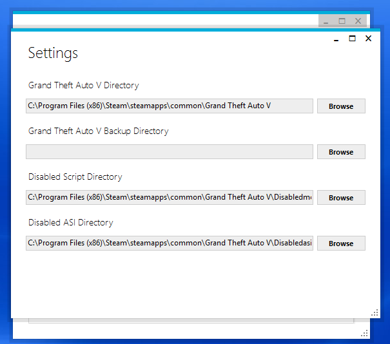Click the empty Backup Directory field

point(170,152)
